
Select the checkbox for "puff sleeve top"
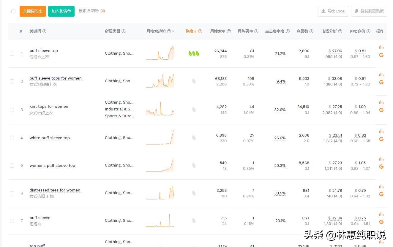[x=12, y=54]
